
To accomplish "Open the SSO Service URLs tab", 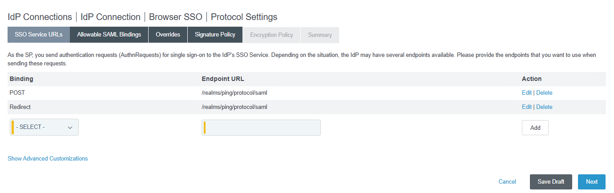I will tap(39, 35).
